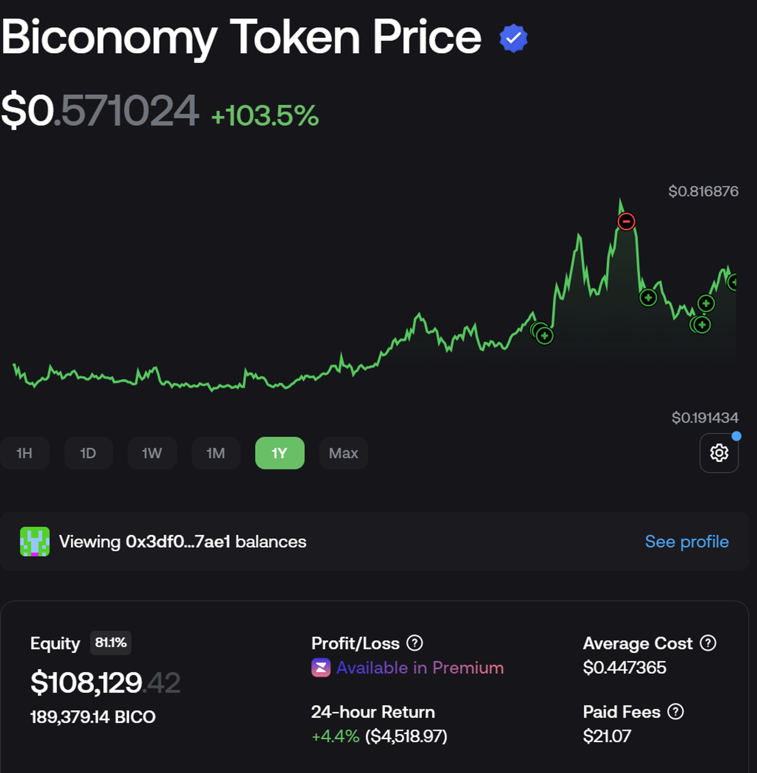This screenshot has height=773, width=757.
Task: Select the 1H time range
Action: coord(24,453)
